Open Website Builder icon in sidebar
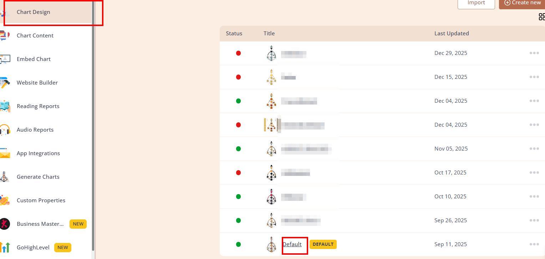 coord(5,83)
